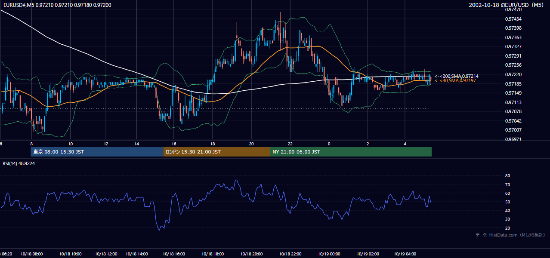Click price axis value 0.97256
The height and width of the screenshot is (258, 550).
tap(513, 65)
